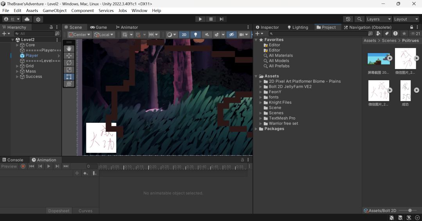422x221 pixels.
Task: Open the Component menu
Action: pyautogui.click(x=82, y=11)
